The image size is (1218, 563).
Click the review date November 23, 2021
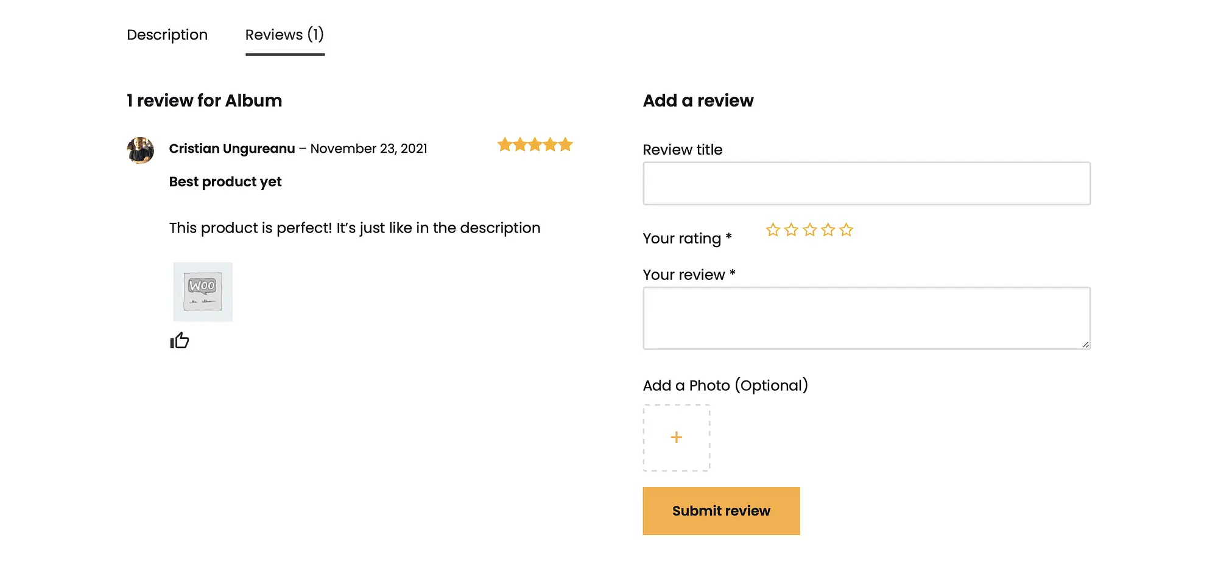368,149
